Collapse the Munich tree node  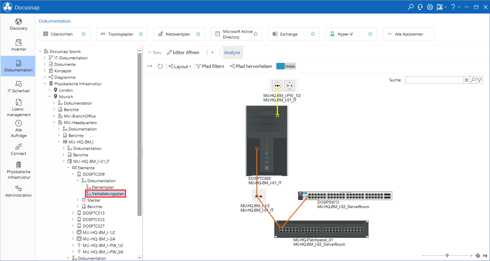pyautogui.click(x=49, y=97)
